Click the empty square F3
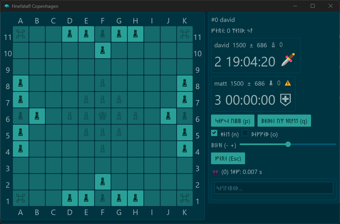 [x=102, y=165]
